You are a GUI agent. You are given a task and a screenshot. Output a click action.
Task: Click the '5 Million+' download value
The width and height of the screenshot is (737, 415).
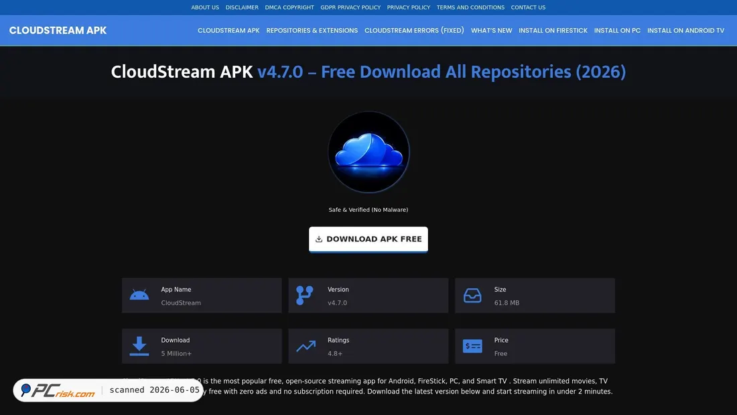pos(176,354)
